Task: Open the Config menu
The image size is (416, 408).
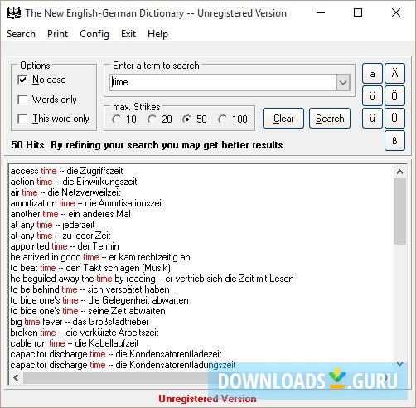Action: click(x=94, y=34)
